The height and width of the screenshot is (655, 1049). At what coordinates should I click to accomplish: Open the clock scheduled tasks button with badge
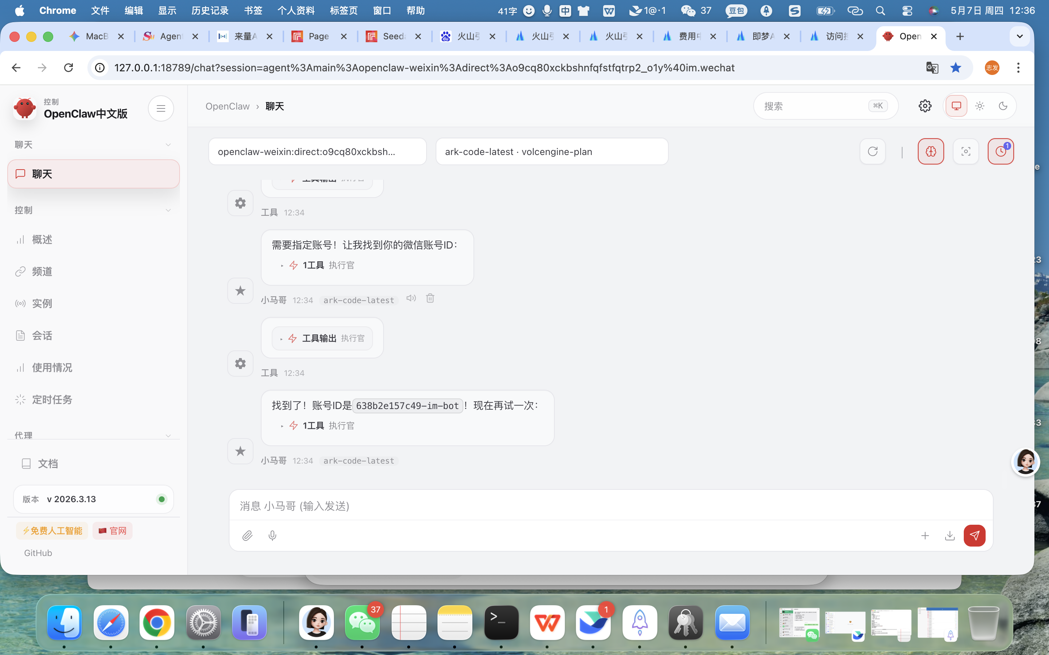click(x=1001, y=152)
